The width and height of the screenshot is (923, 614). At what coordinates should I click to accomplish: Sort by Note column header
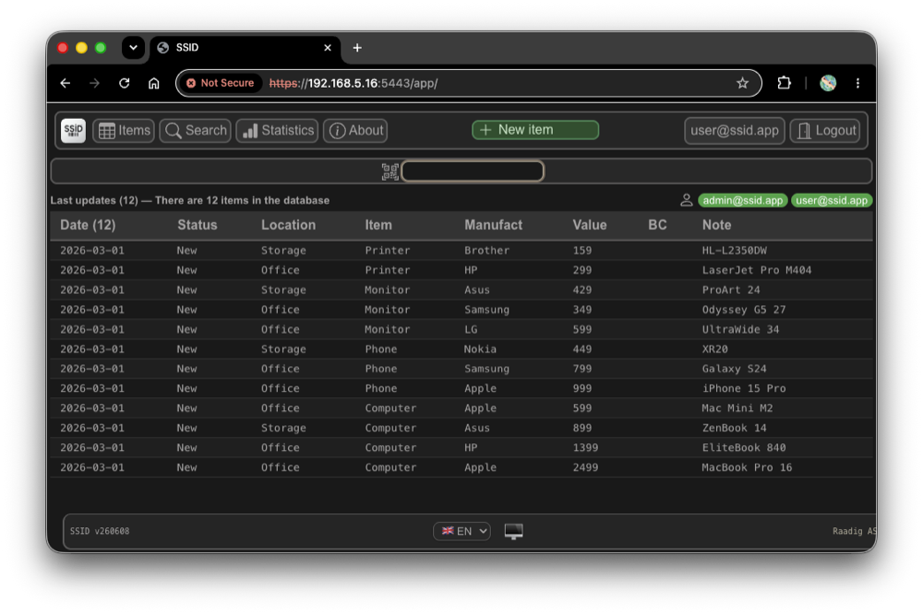[x=716, y=225]
